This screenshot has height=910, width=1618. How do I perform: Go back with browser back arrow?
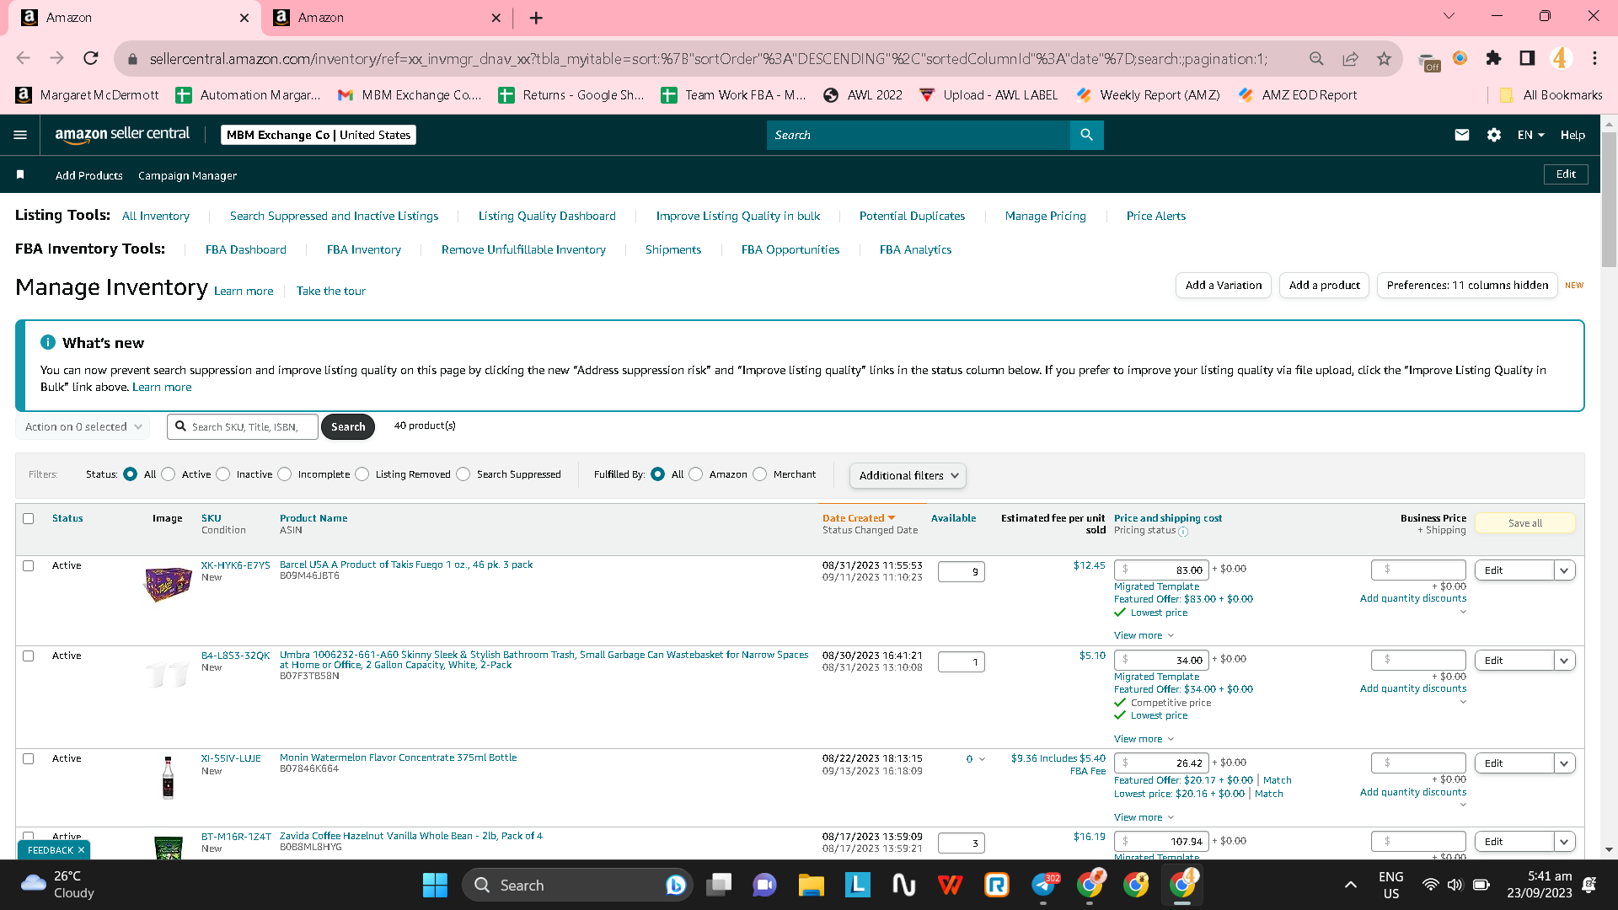coord(24,58)
